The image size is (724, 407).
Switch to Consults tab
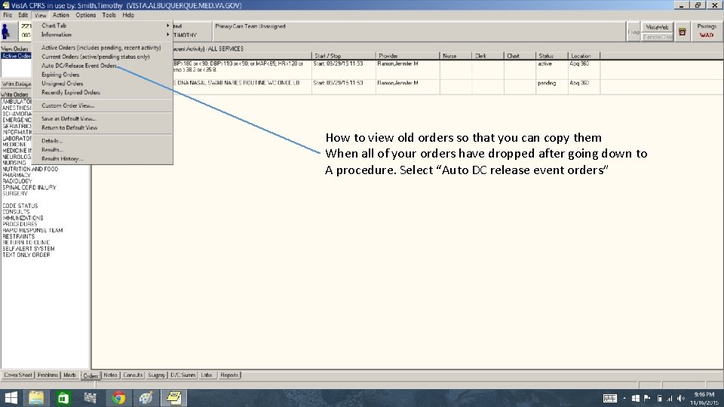[x=133, y=375]
